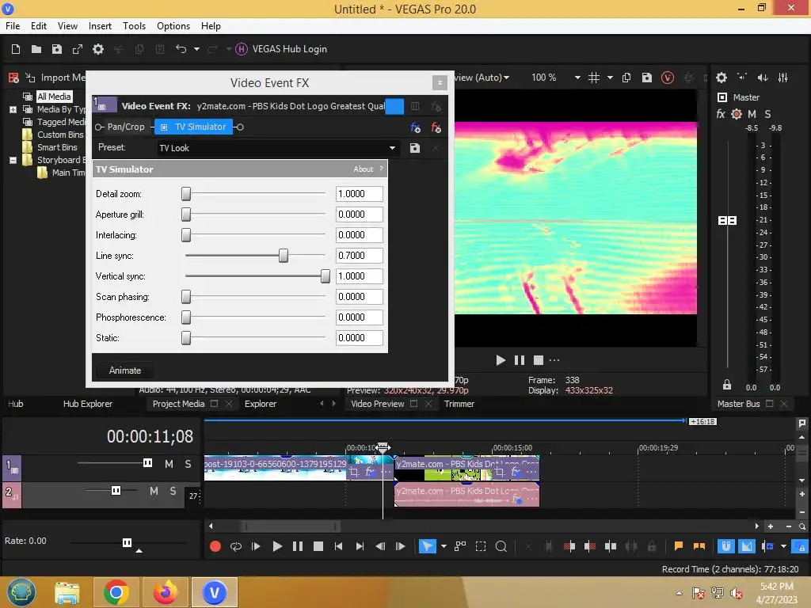811x608 pixels.
Task: Select the All Media bin
Action: (55, 97)
